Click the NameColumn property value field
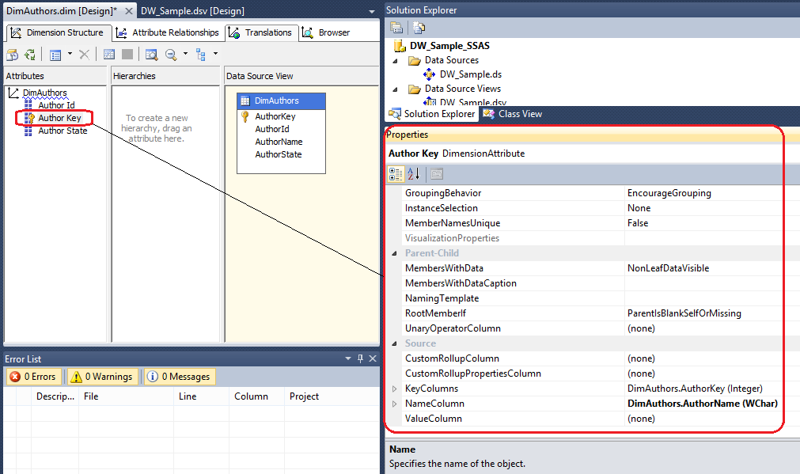The width and height of the screenshot is (800, 474). coord(702,404)
